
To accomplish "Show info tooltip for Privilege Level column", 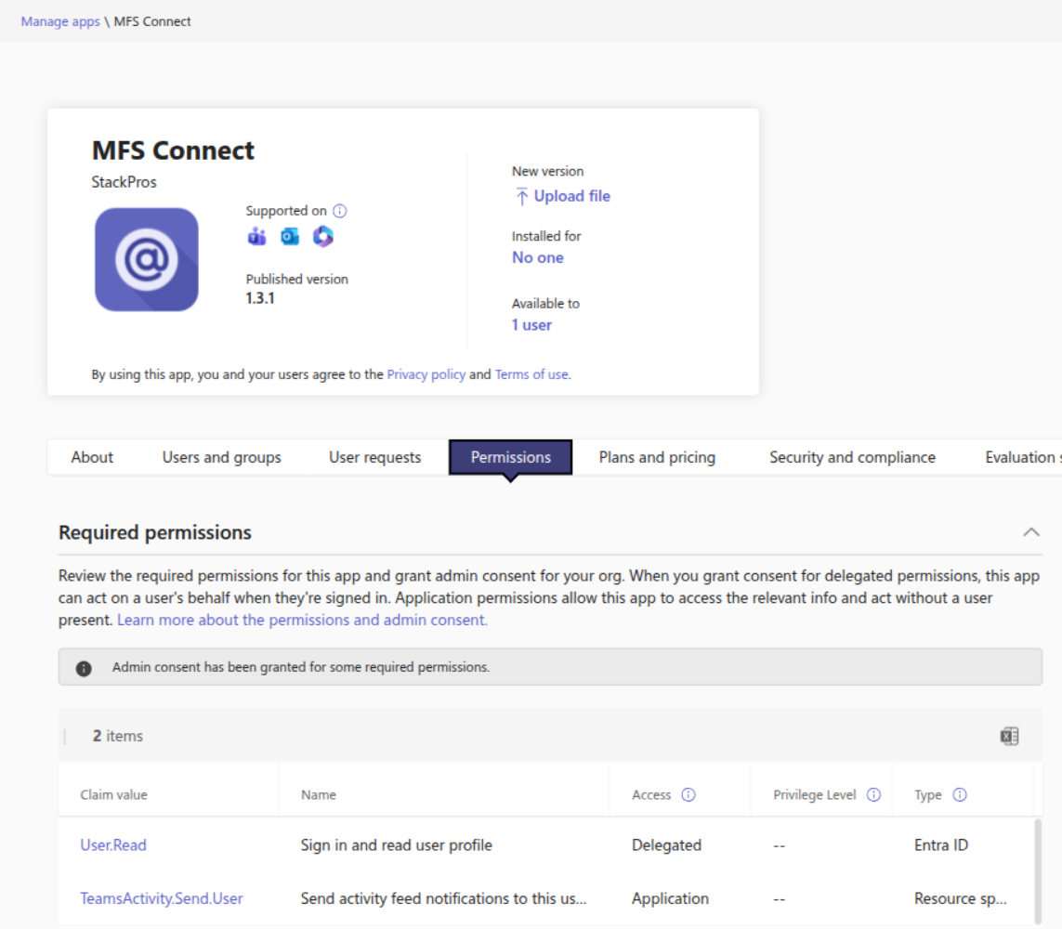I will pos(873,795).
